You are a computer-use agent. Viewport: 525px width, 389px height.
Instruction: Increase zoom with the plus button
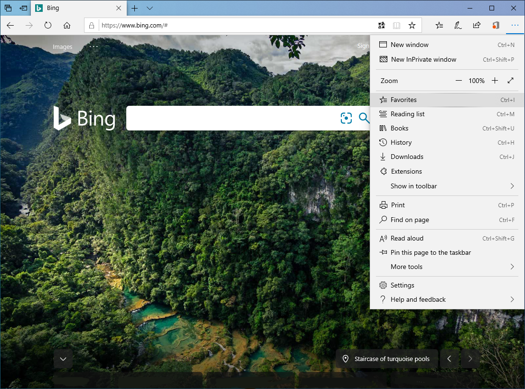[x=495, y=81]
